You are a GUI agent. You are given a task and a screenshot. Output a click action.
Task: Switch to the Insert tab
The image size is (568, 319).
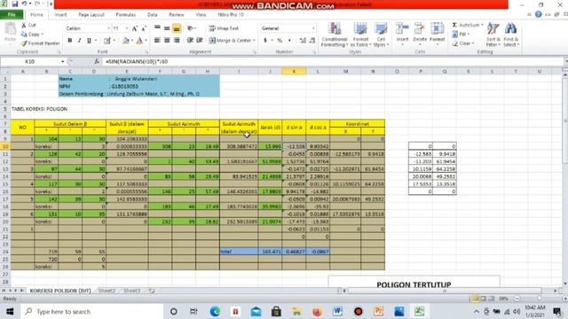click(x=60, y=15)
